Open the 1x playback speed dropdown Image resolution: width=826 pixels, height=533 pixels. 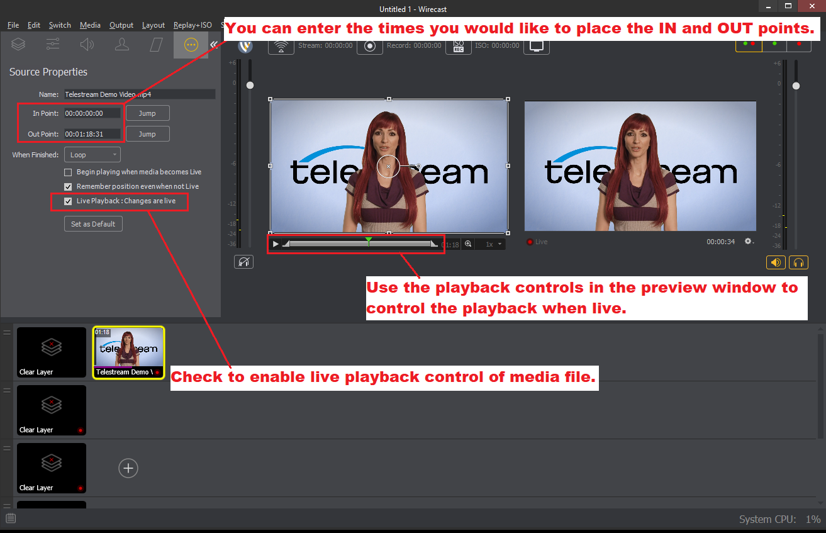(491, 244)
